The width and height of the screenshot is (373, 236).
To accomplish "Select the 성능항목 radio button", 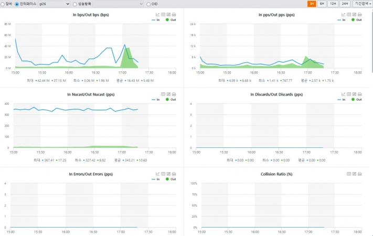I will (x=74, y=4).
